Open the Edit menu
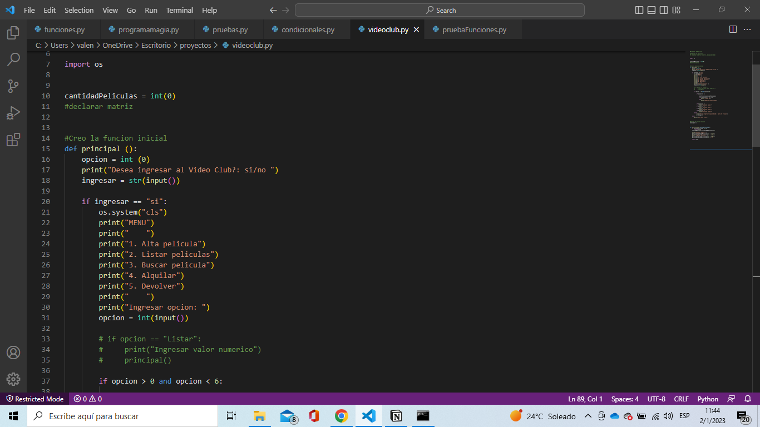The height and width of the screenshot is (427, 760). (x=50, y=10)
